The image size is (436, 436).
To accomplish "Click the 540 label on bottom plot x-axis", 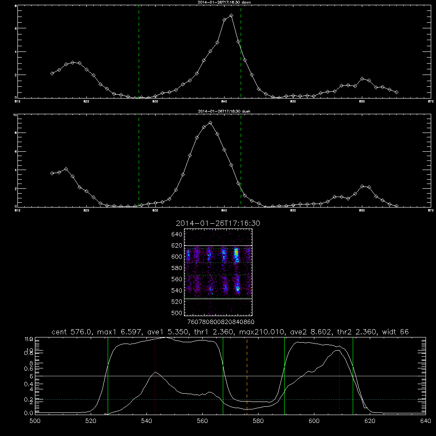I will tap(146, 421).
